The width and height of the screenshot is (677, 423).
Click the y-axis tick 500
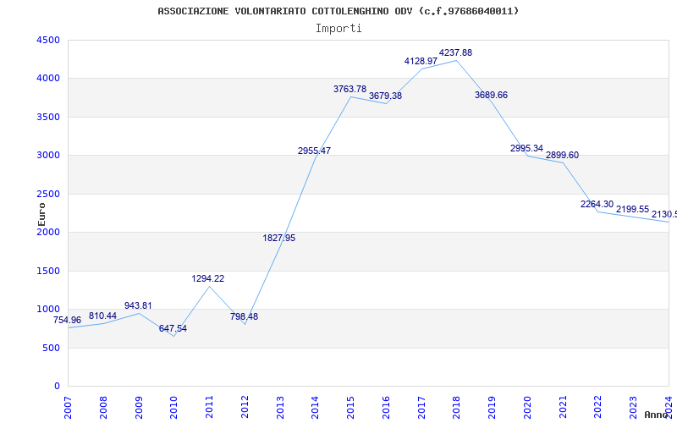click(x=53, y=348)
